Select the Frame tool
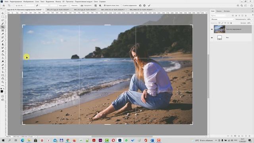Image resolution: width=254 pixels, height=143 pixels. [3, 30]
